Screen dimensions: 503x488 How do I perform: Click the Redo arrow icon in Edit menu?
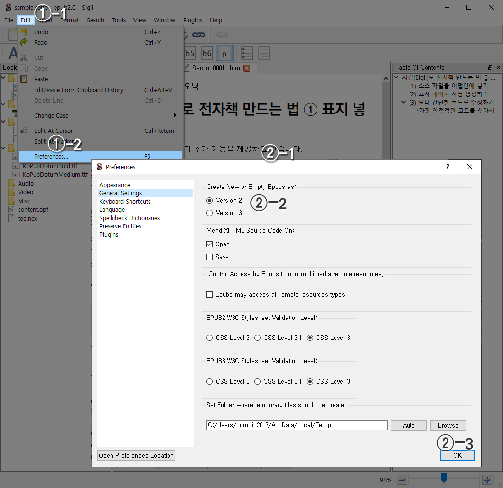(24, 42)
